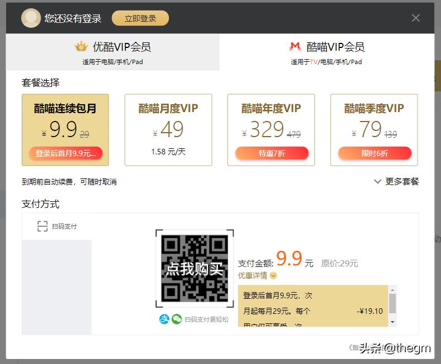Click the WeChat Pay icon under QR code
The image size is (441, 364).
[x=177, y=319]
